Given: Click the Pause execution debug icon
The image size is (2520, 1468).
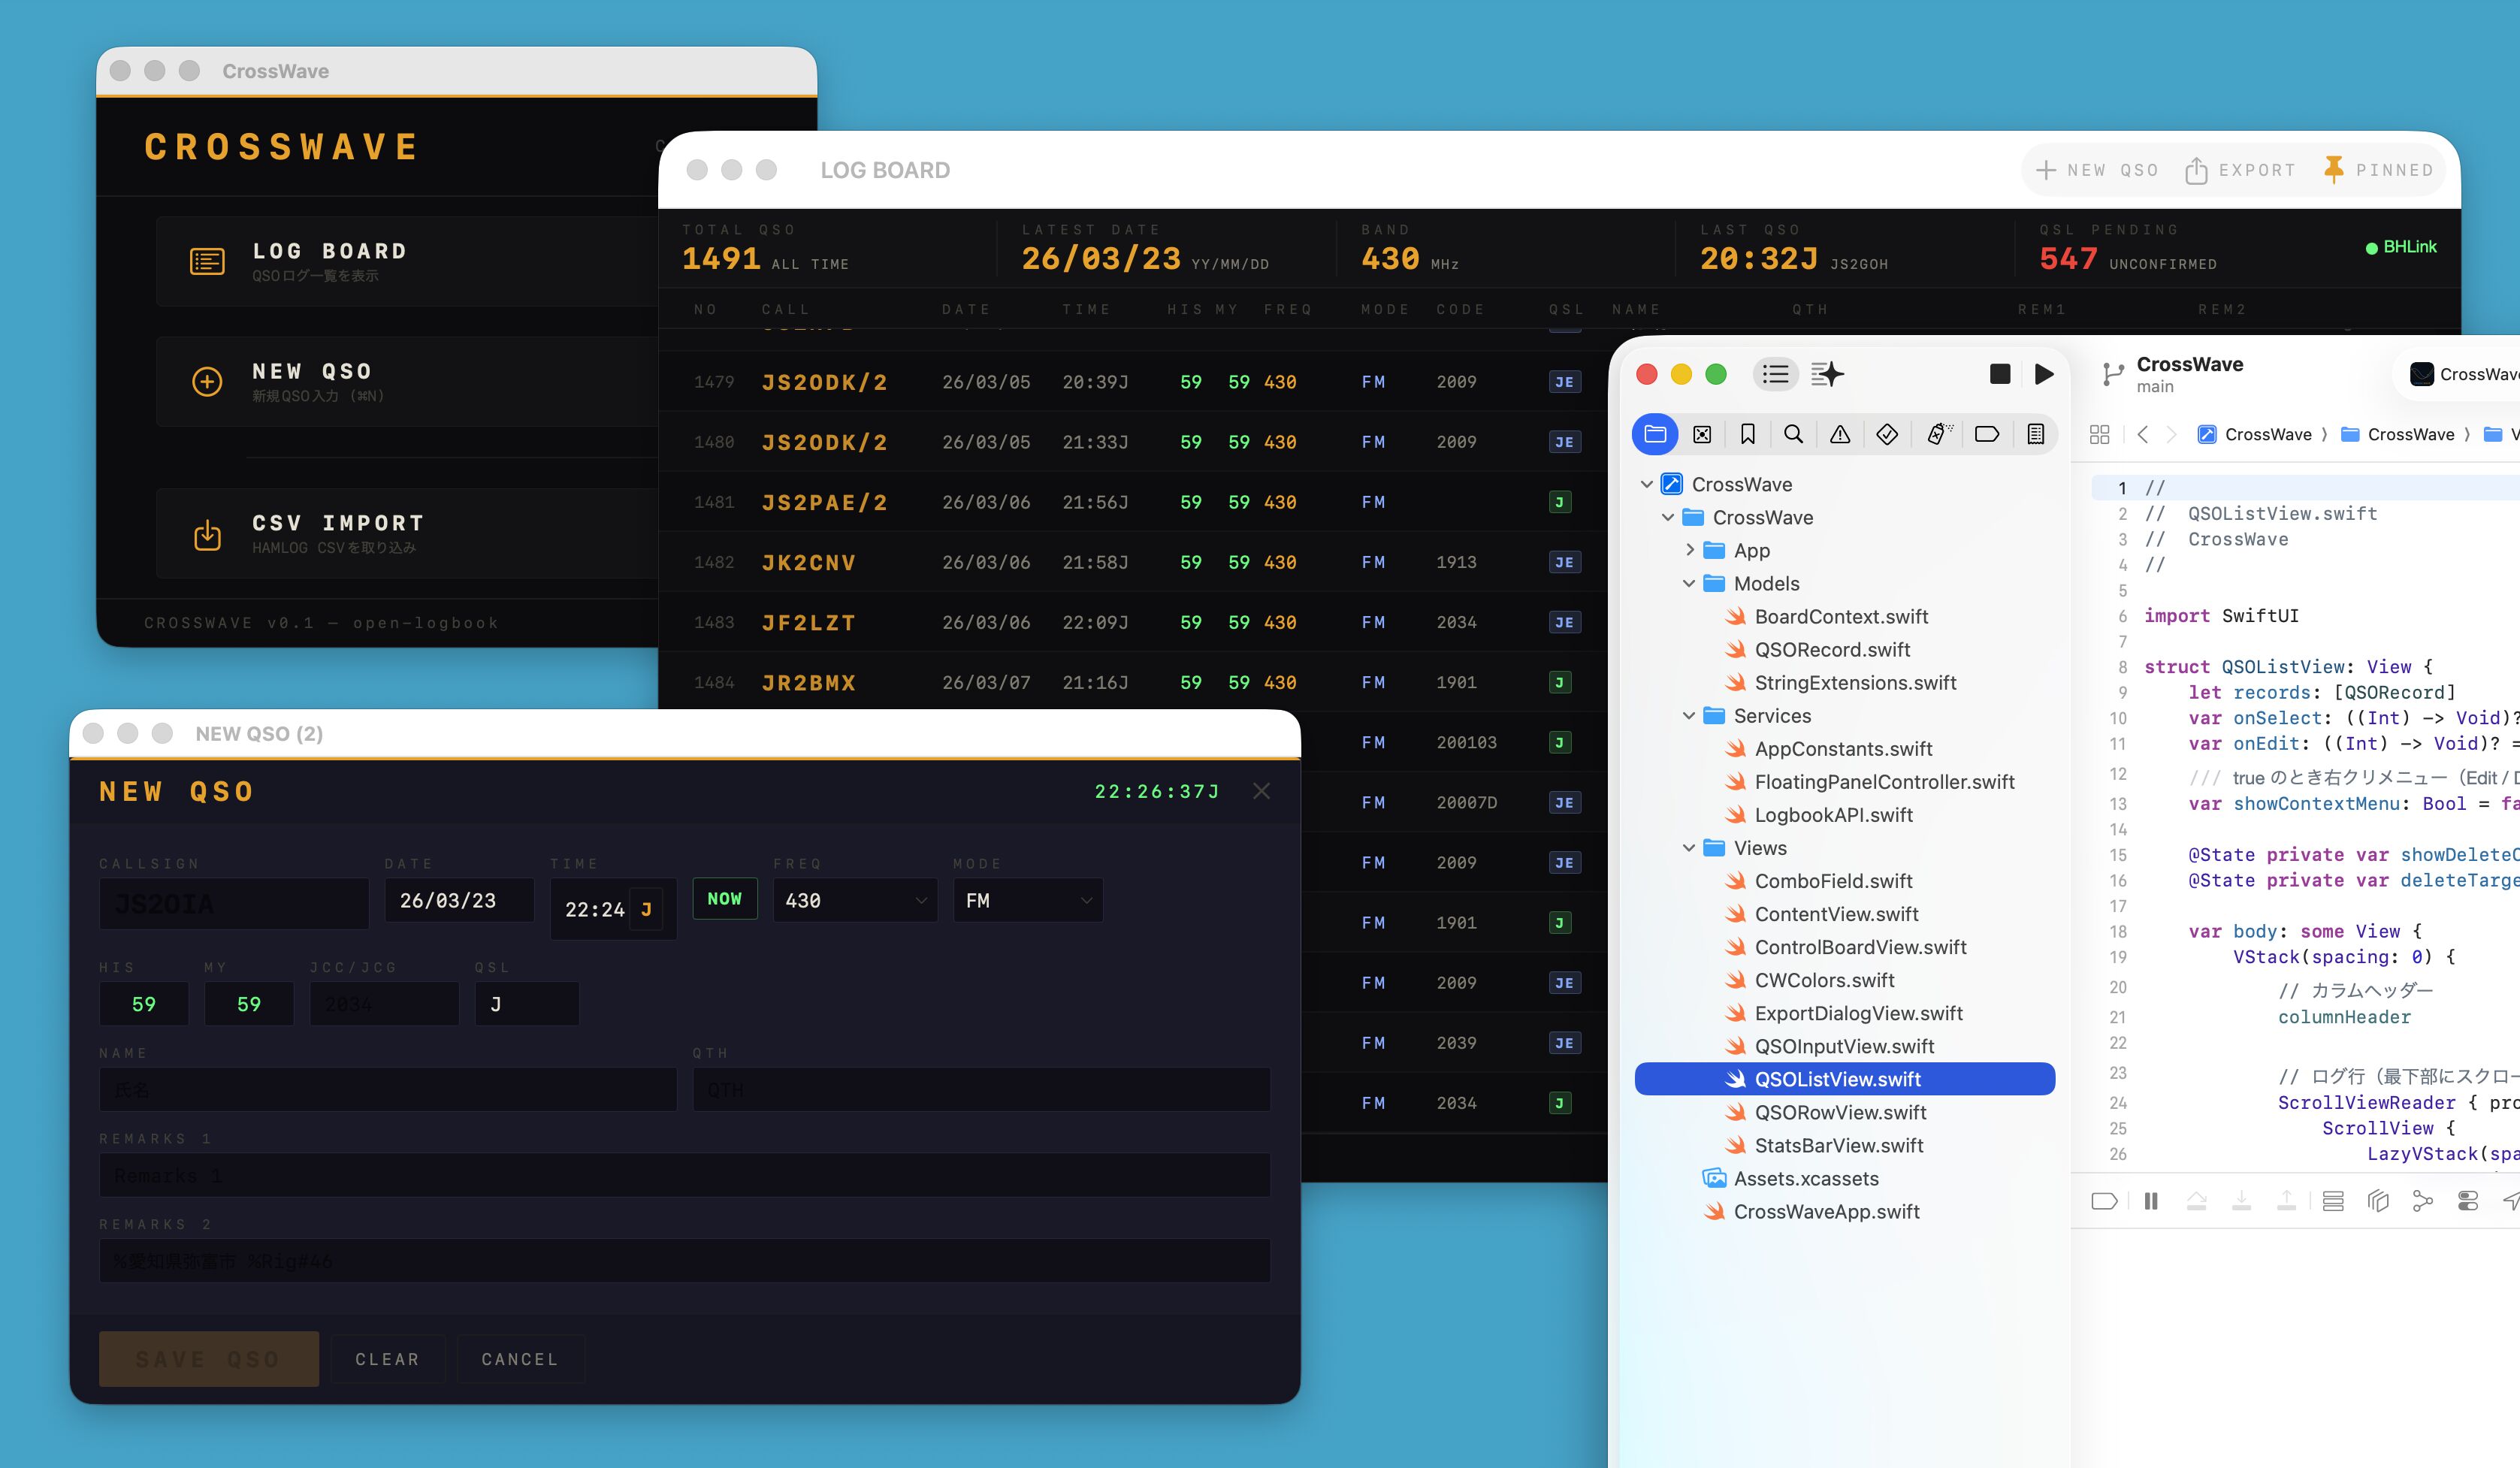Looking at the screenshot, I should 2151,1201.
